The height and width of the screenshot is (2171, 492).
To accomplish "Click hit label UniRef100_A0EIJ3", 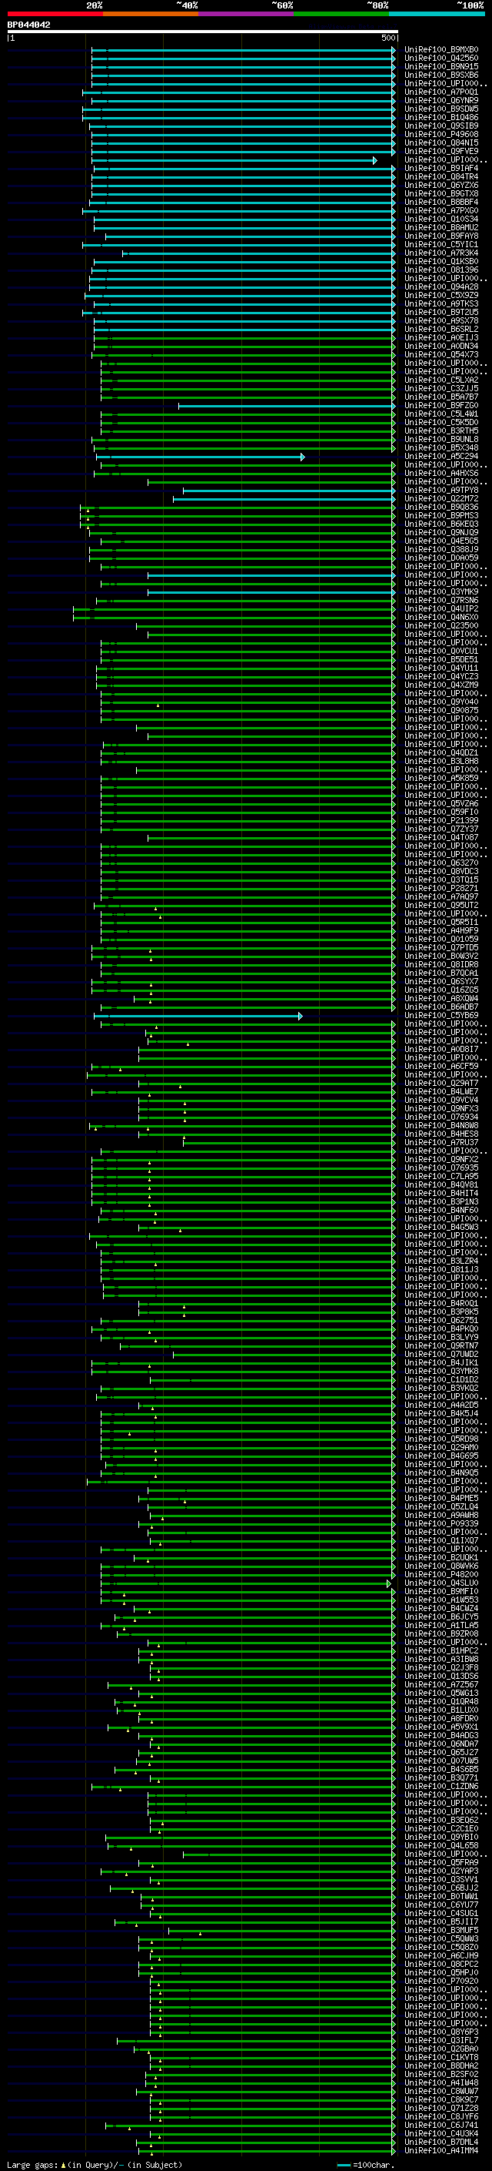I will click(441, 338).
